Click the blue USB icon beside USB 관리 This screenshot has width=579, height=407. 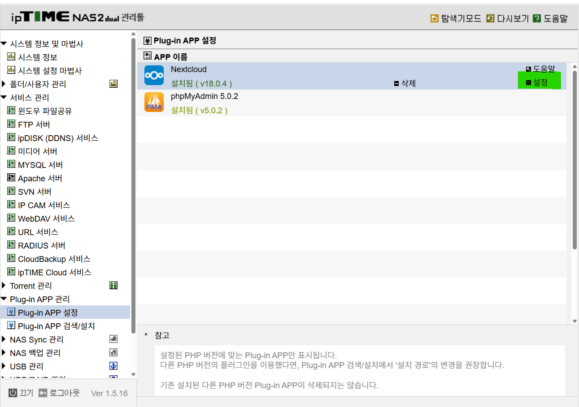click(x=113, y=366)
